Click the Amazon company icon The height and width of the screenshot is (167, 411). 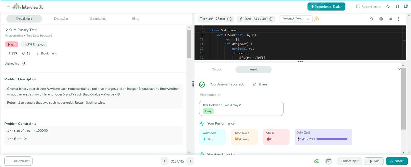pyautogui.click(x=24, y=64)
